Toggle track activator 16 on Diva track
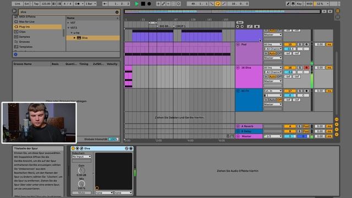The width and height of the screenshot is (352, 198). 290,68
